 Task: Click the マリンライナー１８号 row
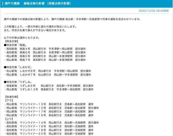click(49, 130)
